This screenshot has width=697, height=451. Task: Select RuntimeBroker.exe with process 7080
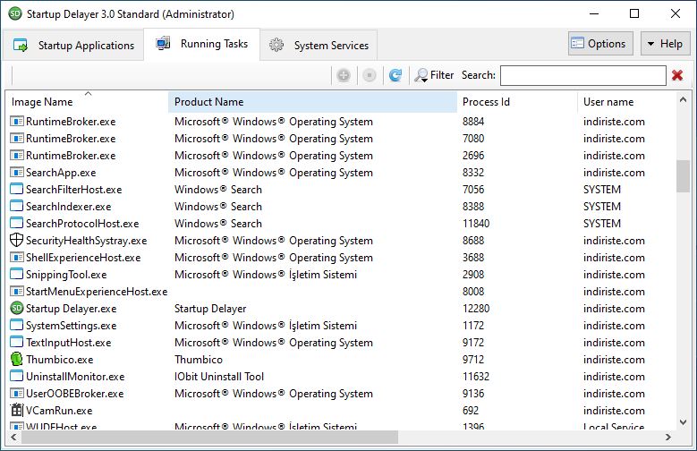[x=342, y=139]
